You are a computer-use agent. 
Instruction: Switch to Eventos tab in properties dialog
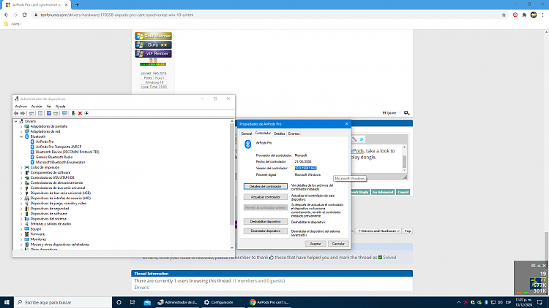(x=294, y=134)
